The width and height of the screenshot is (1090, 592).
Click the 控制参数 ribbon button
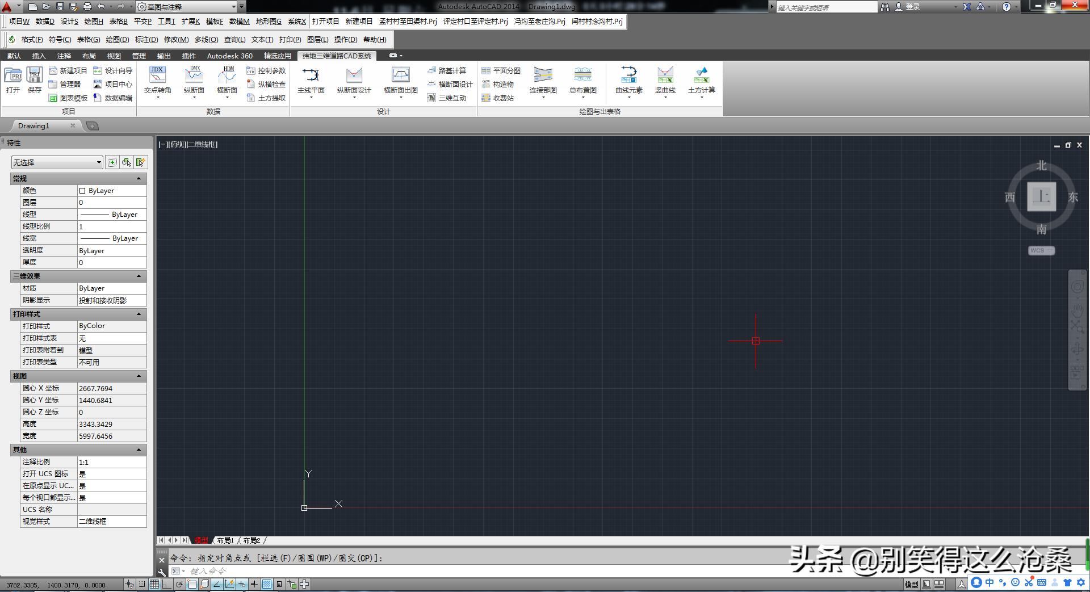[x=266, y=70]
